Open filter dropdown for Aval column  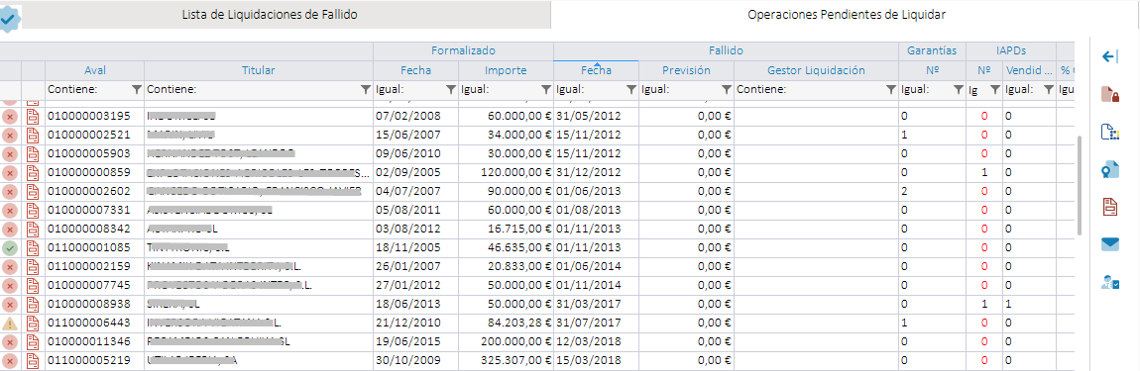(136, 89)
